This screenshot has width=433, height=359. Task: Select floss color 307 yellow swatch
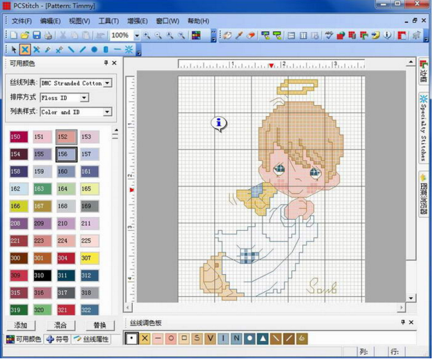[x=90, y=258]
